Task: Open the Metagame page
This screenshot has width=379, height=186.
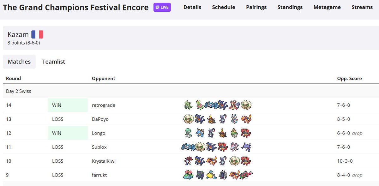Action: (x=327, y=7)
